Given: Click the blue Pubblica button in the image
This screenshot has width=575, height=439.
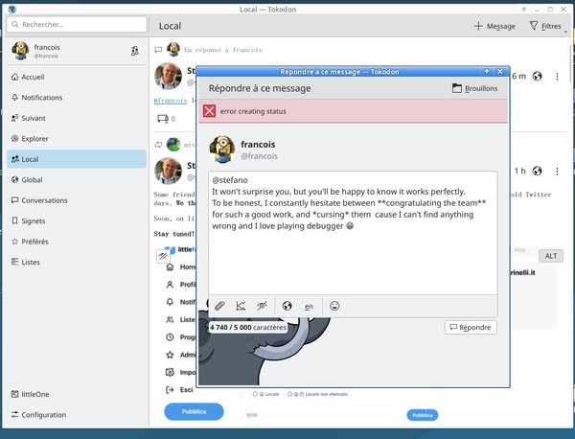Looking at the screenshot, I should pos(194,411).
